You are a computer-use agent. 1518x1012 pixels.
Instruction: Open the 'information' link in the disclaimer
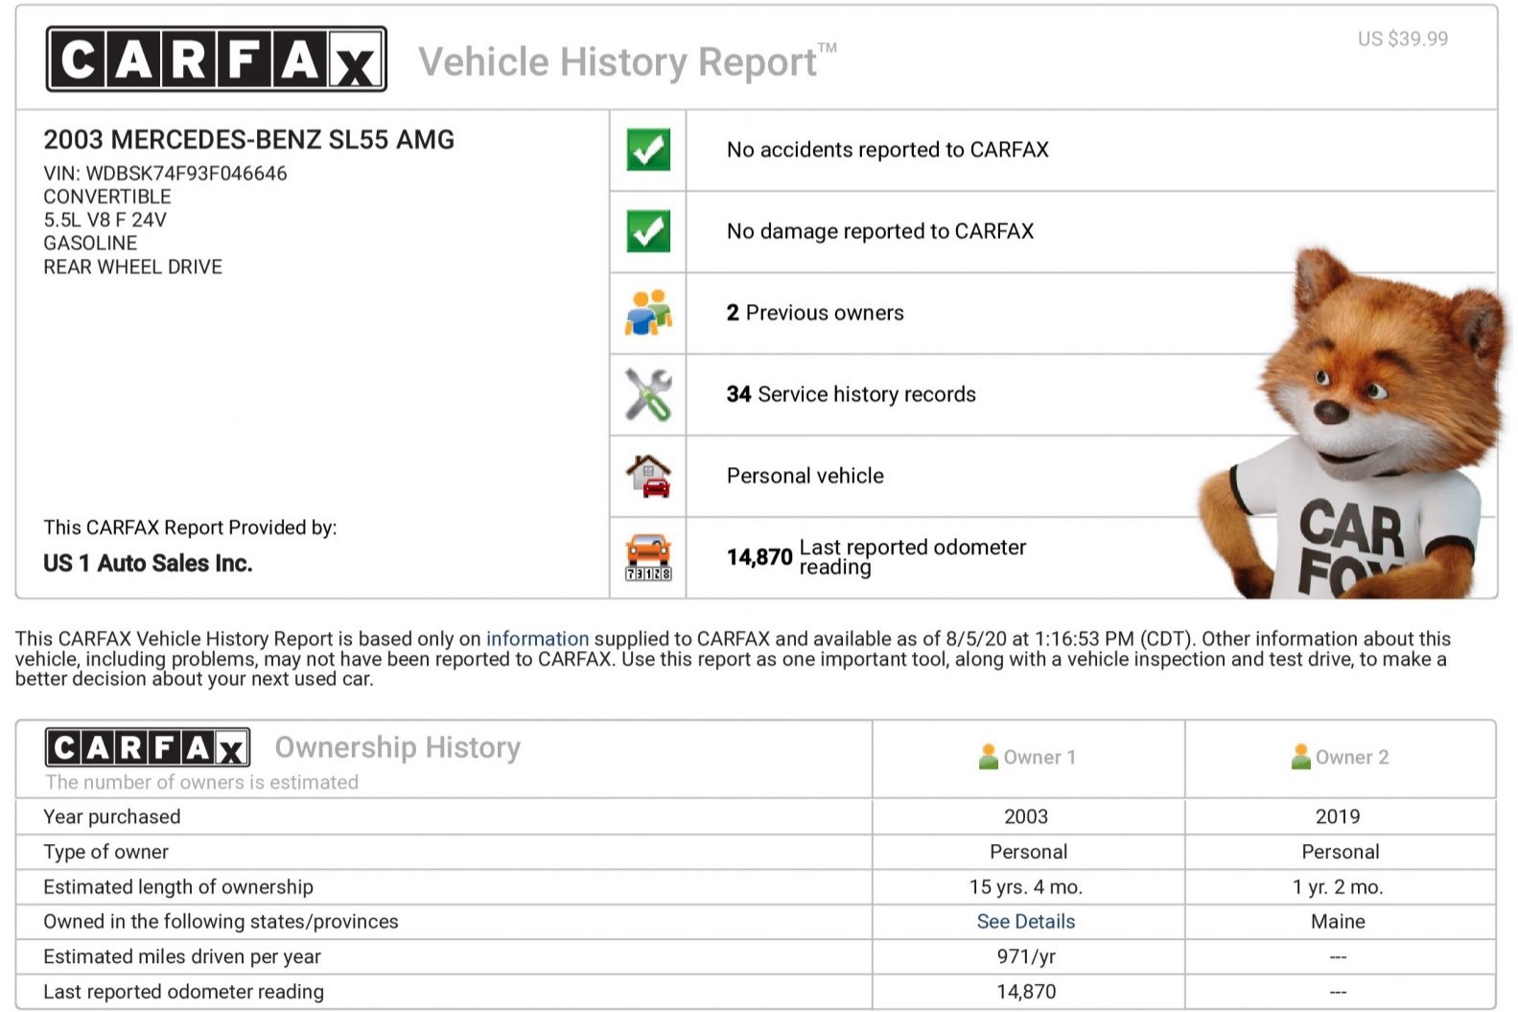coord(537,639)
